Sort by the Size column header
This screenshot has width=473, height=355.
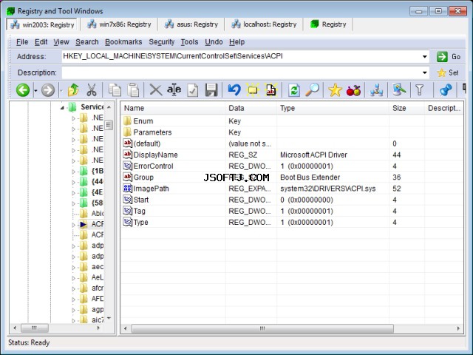pyautogui.click(x=406, y=108)
